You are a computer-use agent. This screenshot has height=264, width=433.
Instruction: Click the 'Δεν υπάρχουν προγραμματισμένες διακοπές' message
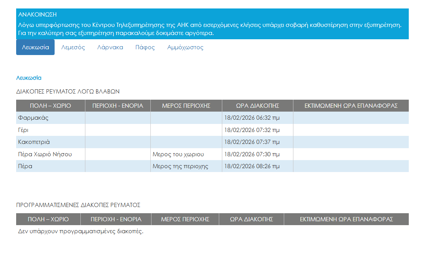81,232
